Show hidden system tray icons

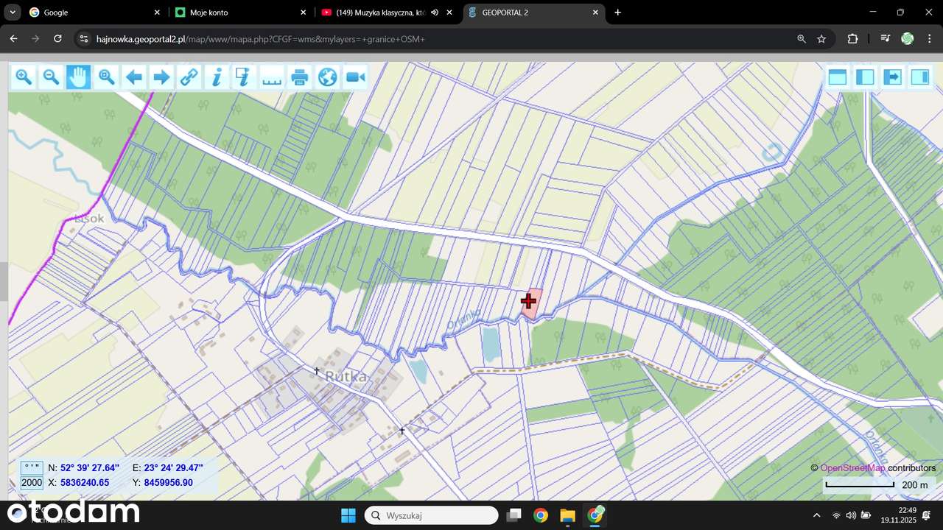(x=816, y=515)
